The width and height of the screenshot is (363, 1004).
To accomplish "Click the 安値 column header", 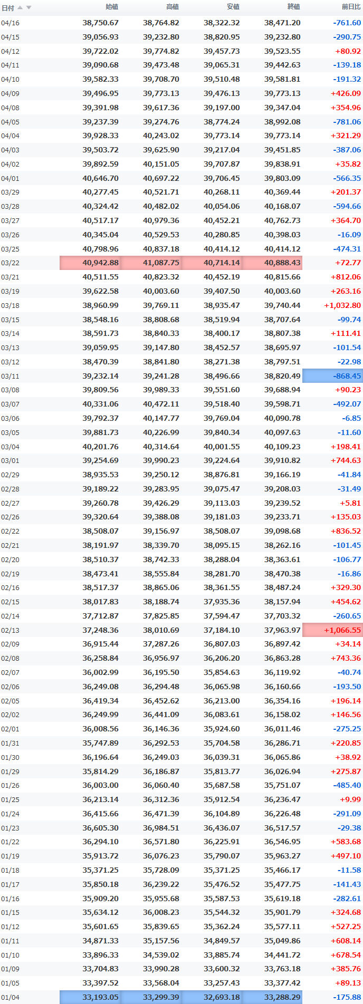I will point(233,7).
